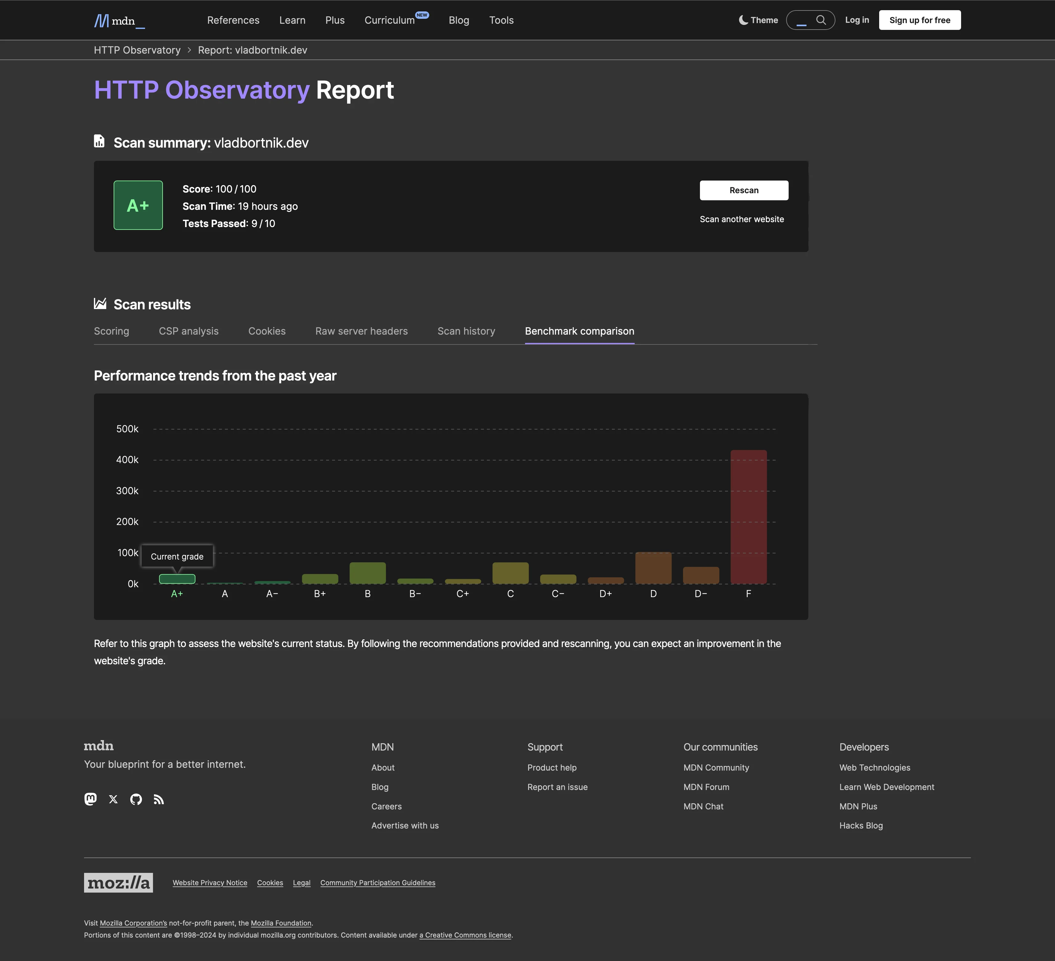The height and width of the screenshot is (961, 1055).
Task: Open Tools from the top navigation
Action: tap(501, 20)
